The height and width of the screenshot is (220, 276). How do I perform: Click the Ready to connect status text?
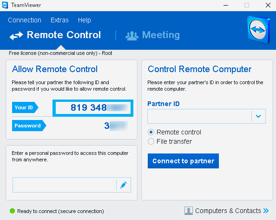[x=60, y=211]
